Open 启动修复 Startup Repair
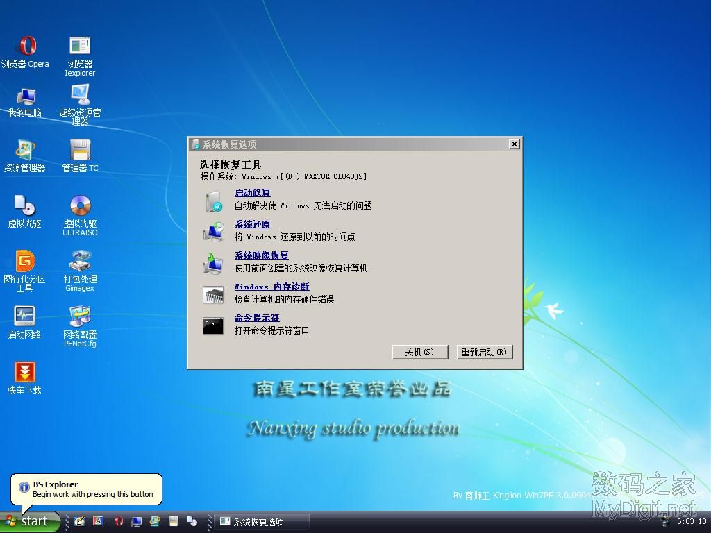The height and width of the screenshot is (533, 711). (x=251, y=192)
